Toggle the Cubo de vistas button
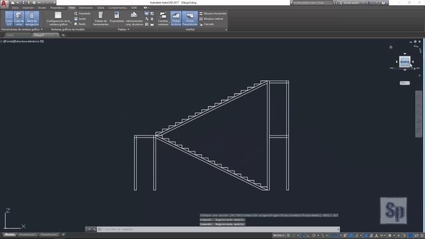The image size is (425, 239). tap(19, 19)
